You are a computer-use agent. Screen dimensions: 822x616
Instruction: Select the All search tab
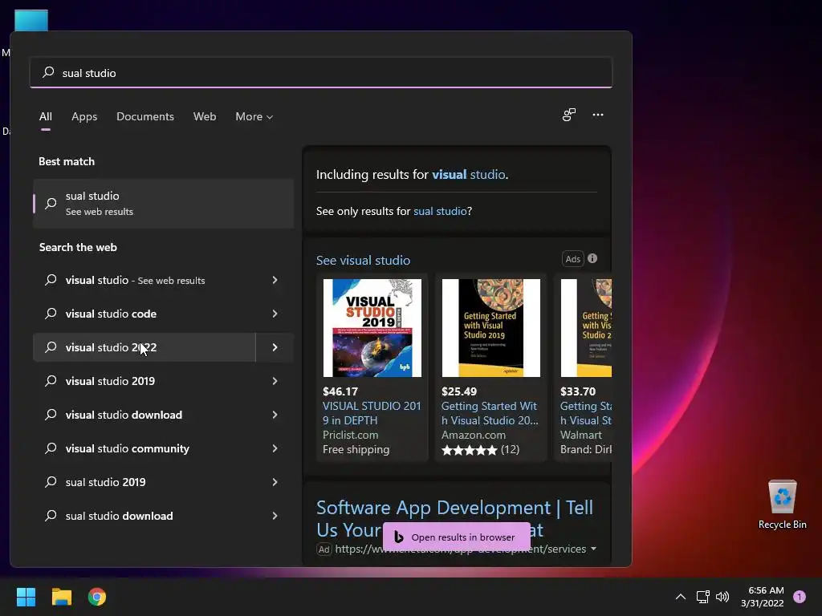pyautogui.click(x=46, y=116)
